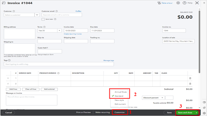The width and height of the screenshot is (207, 116).
Task: Close the invoice with the X icon
Action: [197, 3]
